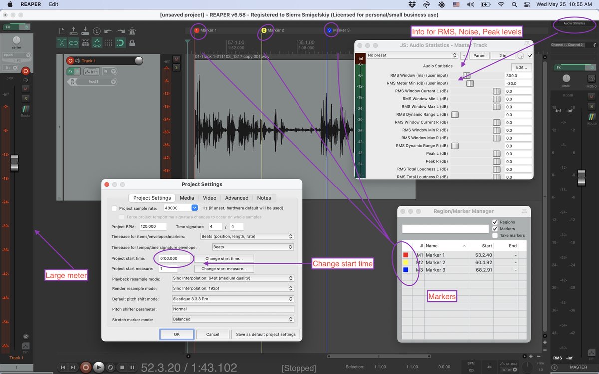Toggle the Audio Statistics FX enable checkbox
The image size is (599, 374).
click(x=530, y=56)
